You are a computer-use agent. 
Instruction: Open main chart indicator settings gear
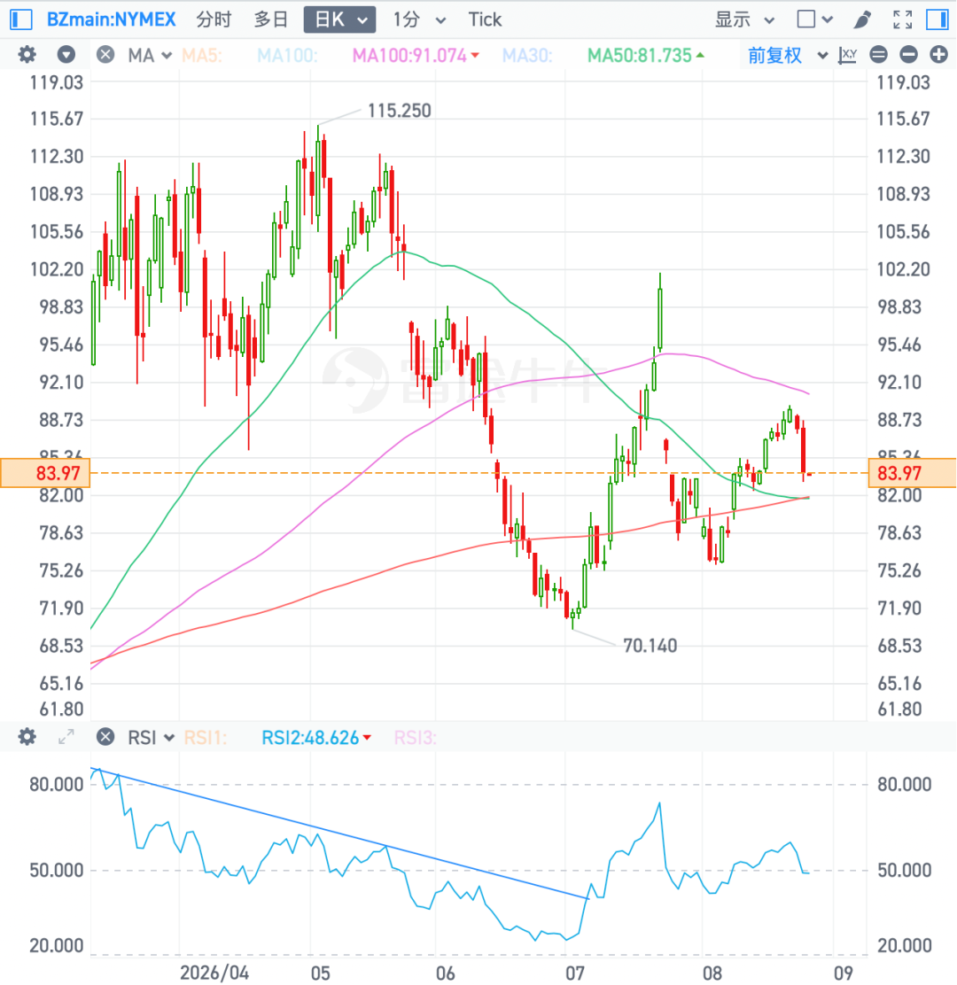tap(27, 55)
